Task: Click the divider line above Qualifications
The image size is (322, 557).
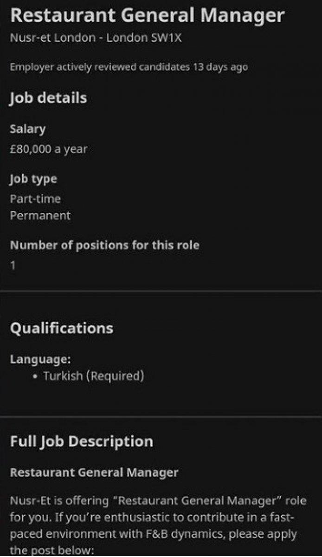Action: coord(161,291)
